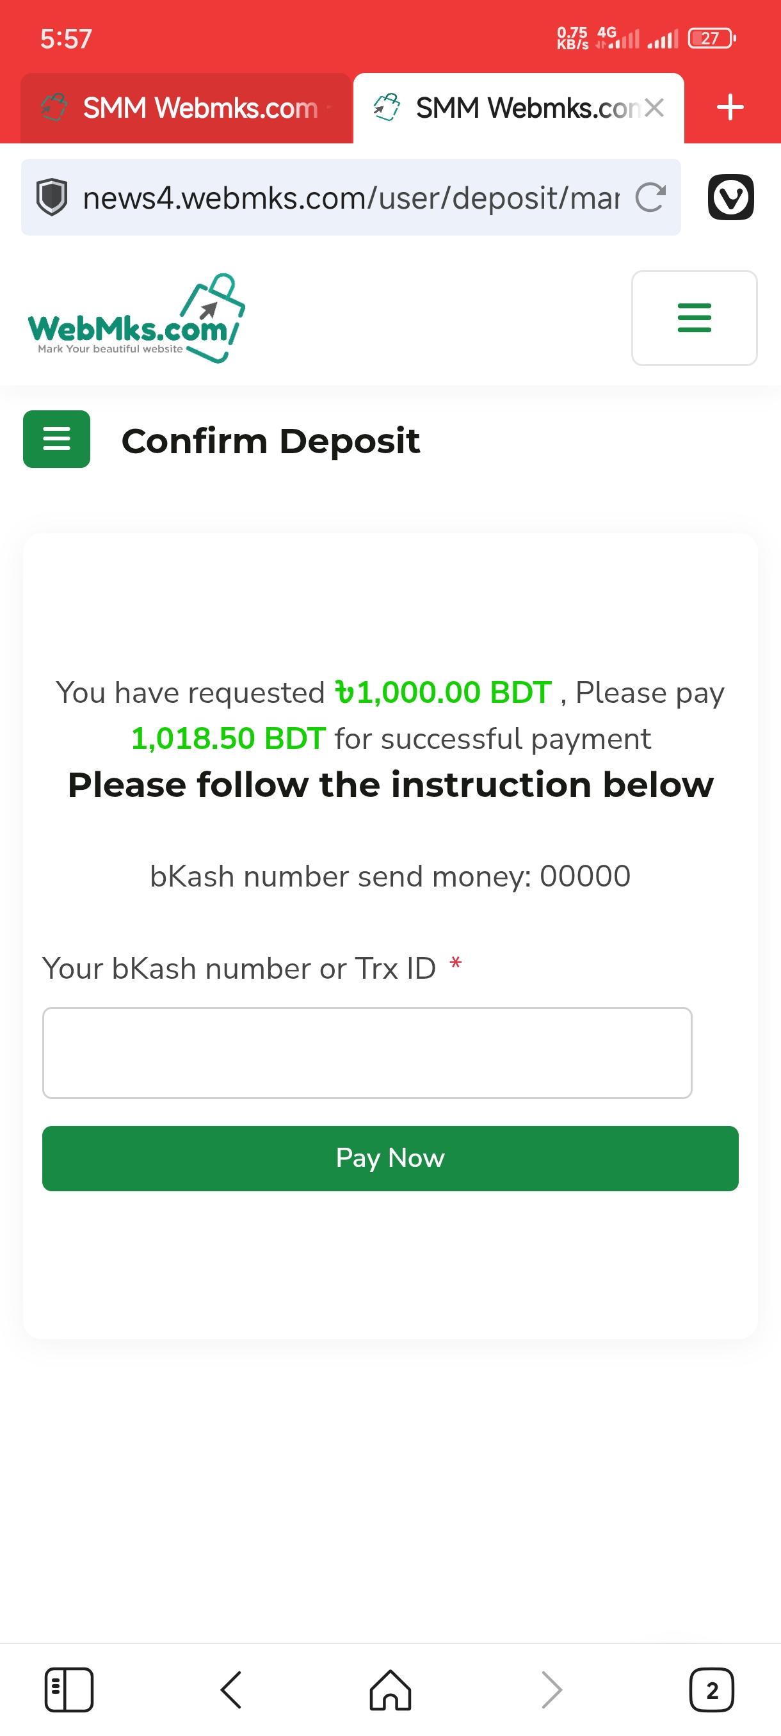Click the Pay Now button
Viewport: 781px width, 1736px height.
coord(390,1158)
